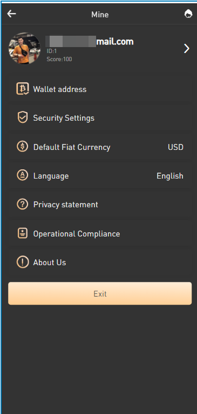Open the Privacy statement page

coord(99,205)
